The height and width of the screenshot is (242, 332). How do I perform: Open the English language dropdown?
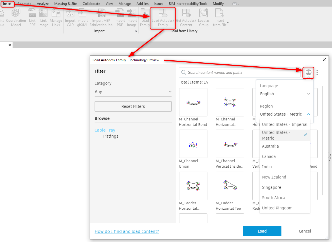(x=285, y=94)
